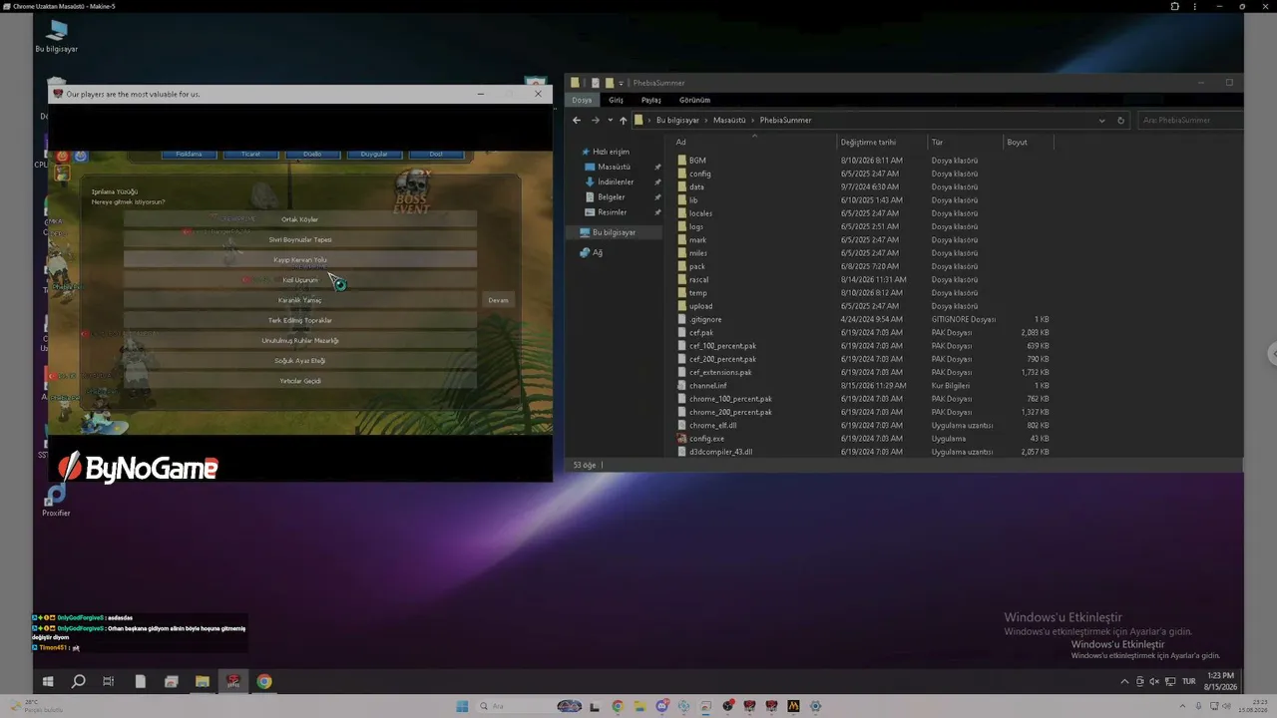Open the inner taskbar search magnifier
Image resolution: width=1277 pixels, height=718 pixels.
[78, 682]
